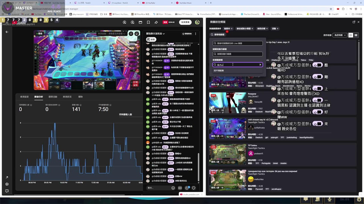The height and width of the screenshot is (204, 364).
Task: Open the search and filter button in raid panel
Action: pyautogui.click(x=218, y=35)
